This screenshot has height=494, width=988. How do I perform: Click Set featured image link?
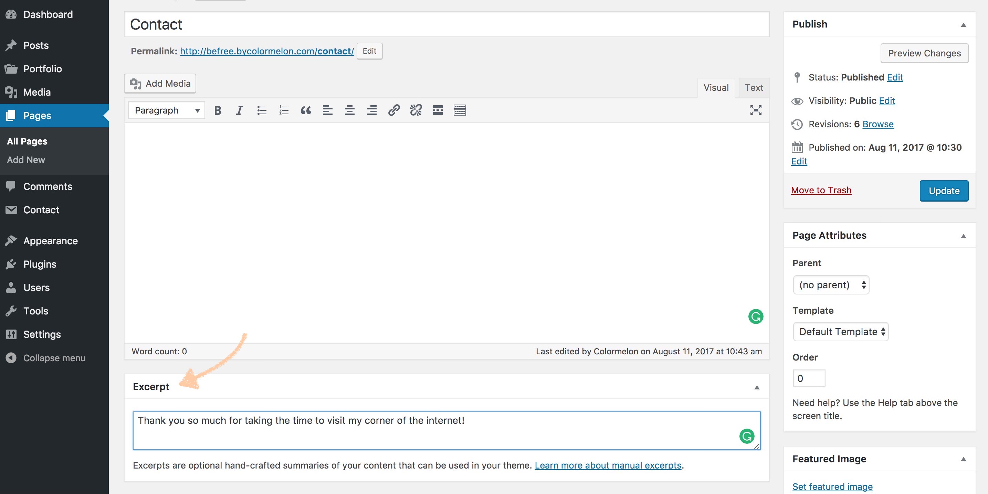coord(832,486)
